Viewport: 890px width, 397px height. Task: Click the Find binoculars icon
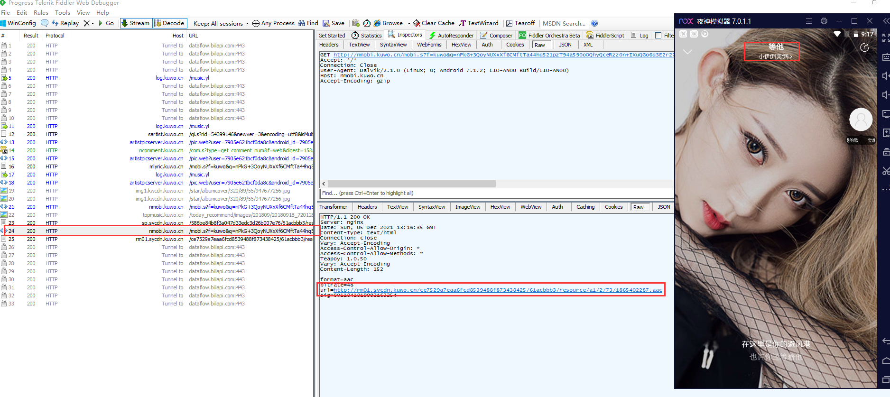301,23
